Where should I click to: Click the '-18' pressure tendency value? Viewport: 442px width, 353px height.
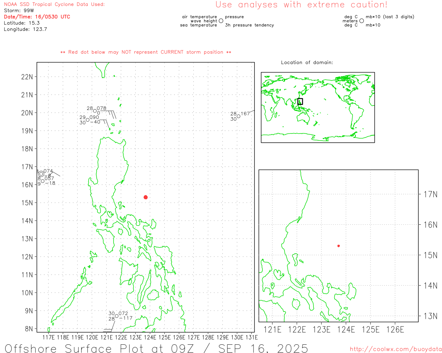pos(50,183)
